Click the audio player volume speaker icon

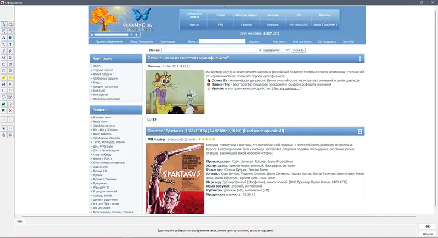point(136,35)
